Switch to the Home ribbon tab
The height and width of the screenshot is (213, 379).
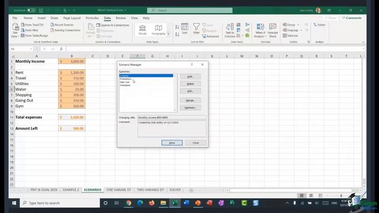click(x=28, y=18)
